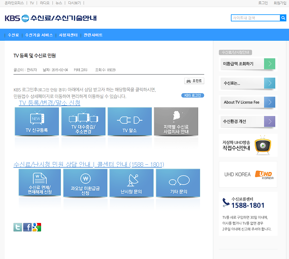Image resolution: width=289 pixels, height=259 pixels.
Task: Open the 수신료 면제/면제해제 신청 tile
Action: (40, 182)
